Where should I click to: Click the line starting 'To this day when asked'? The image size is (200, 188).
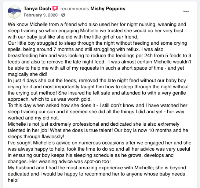pos(98,106)
